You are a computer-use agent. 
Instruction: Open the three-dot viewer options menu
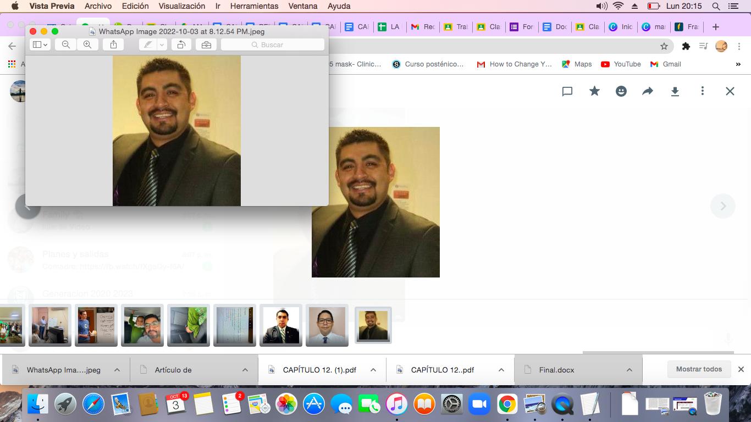(702, 91)
